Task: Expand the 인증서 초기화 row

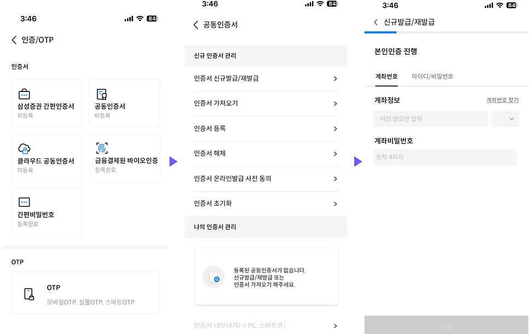Action: click(x=266, y=204)
